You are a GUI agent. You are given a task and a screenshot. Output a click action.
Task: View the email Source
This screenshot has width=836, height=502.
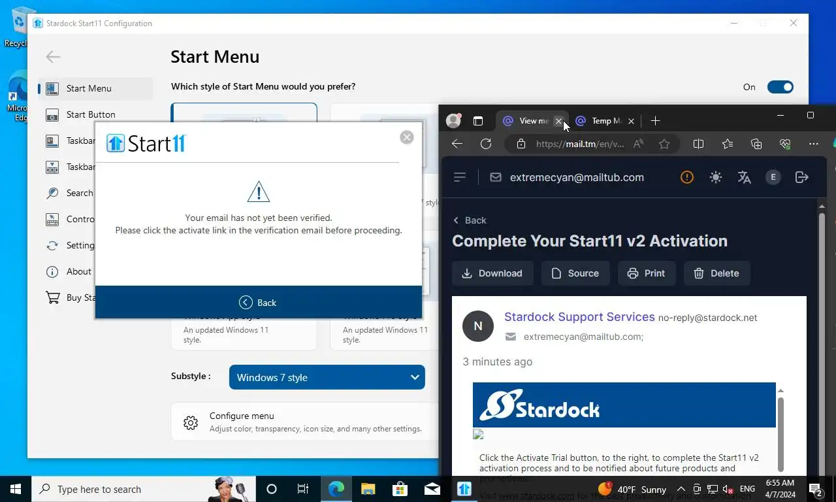(x=575, y=273)
